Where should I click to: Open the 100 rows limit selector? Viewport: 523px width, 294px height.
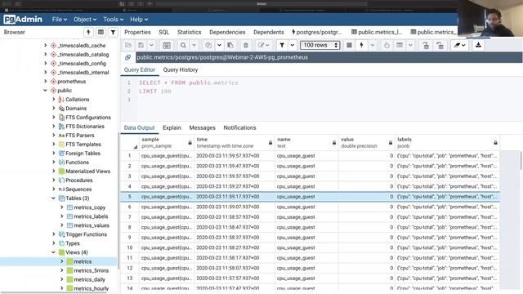[x=320, y=45]
